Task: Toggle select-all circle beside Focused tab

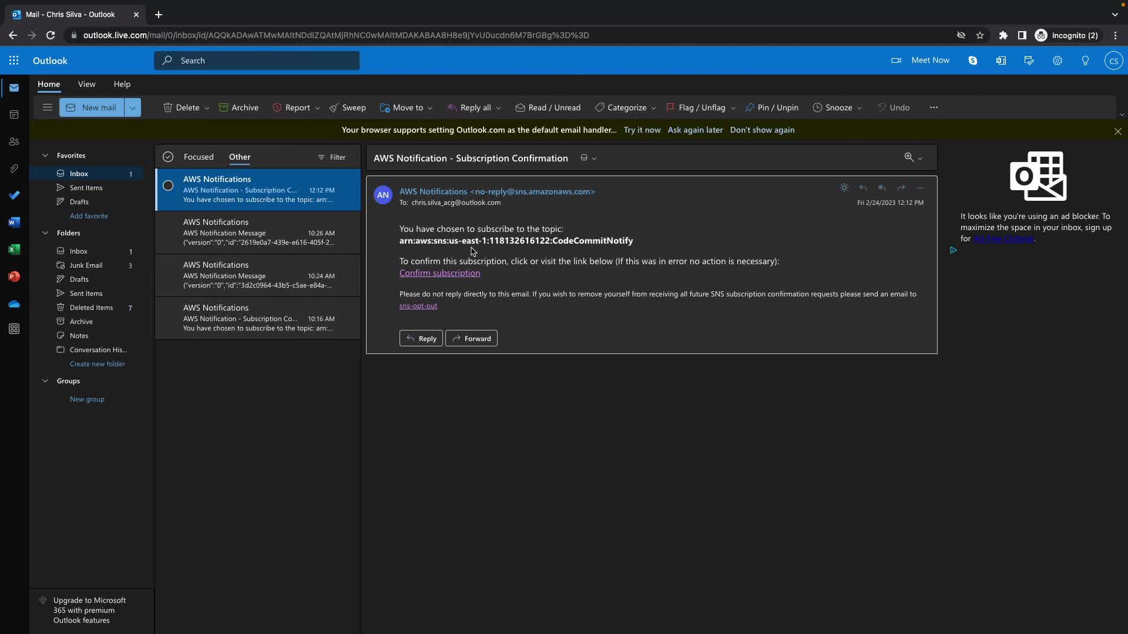Action: [168, 157]
